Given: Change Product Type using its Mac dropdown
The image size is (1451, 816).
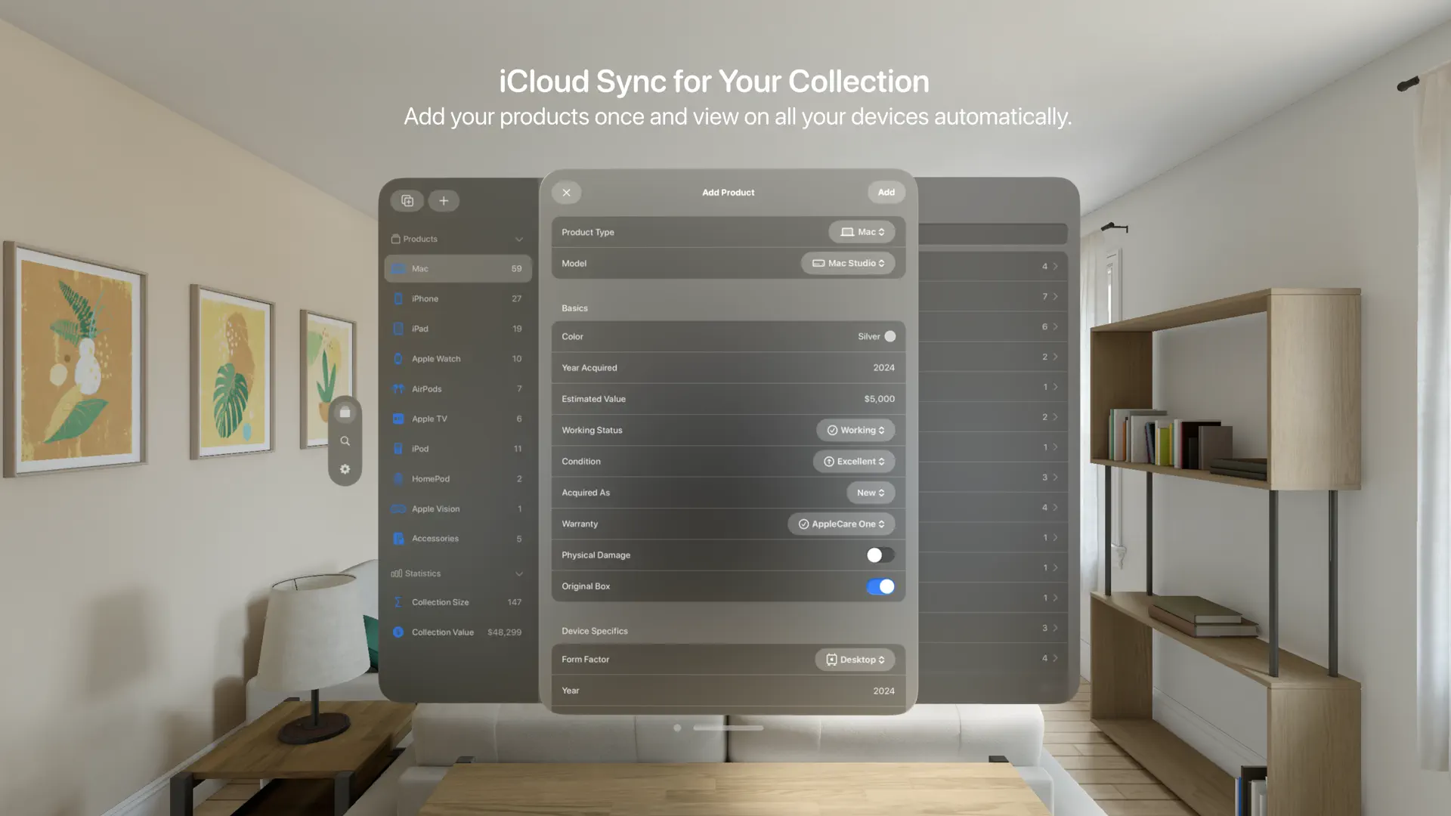Looking at the screenshot, I should (x=861, y=232).
